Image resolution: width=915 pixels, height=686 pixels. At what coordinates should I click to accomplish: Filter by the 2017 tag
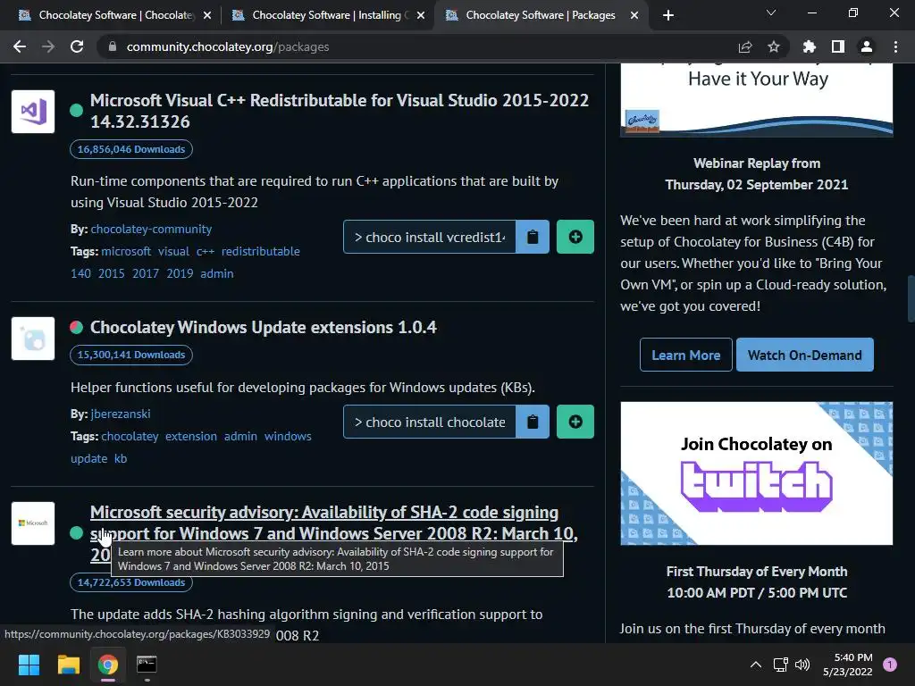click(146, 273)
